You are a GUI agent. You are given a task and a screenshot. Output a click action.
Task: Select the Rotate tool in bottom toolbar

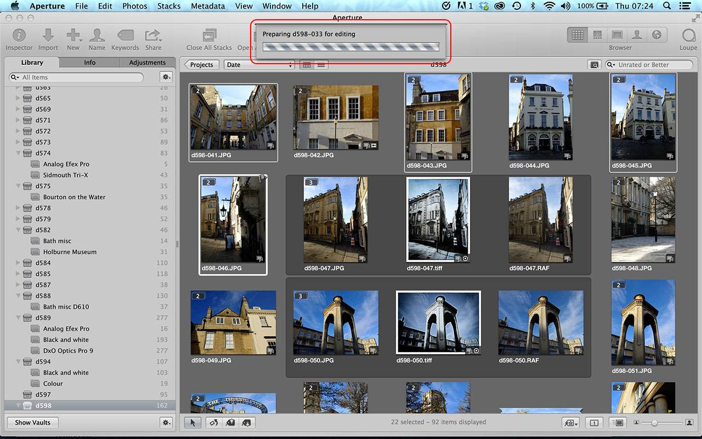214,423
